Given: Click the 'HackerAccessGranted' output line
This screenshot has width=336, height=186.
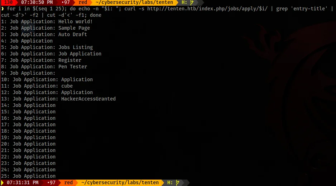Looking at the screenshot, I should tap(58, 99).
